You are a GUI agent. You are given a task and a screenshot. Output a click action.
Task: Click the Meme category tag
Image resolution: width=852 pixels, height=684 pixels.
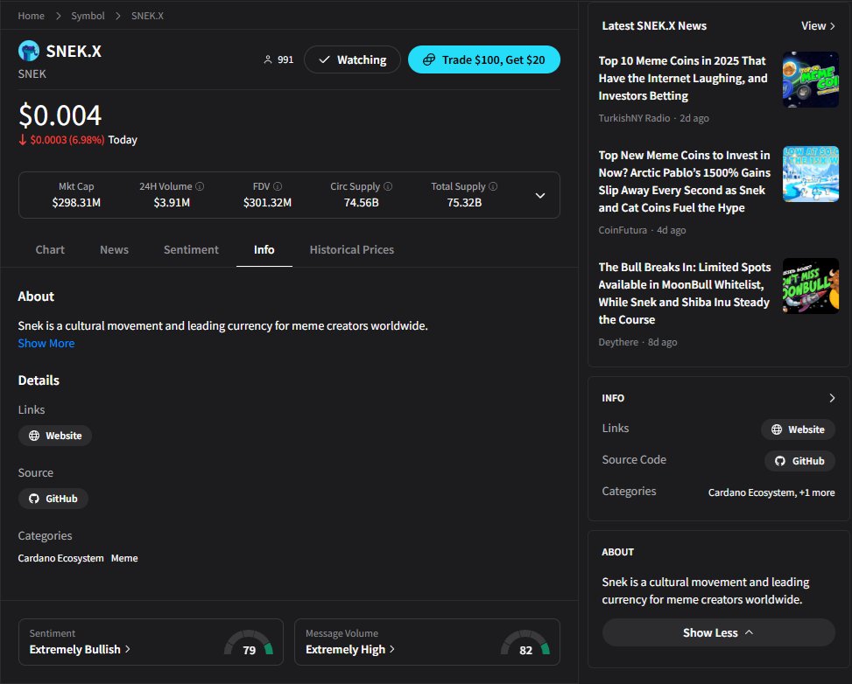pos(124,558)
